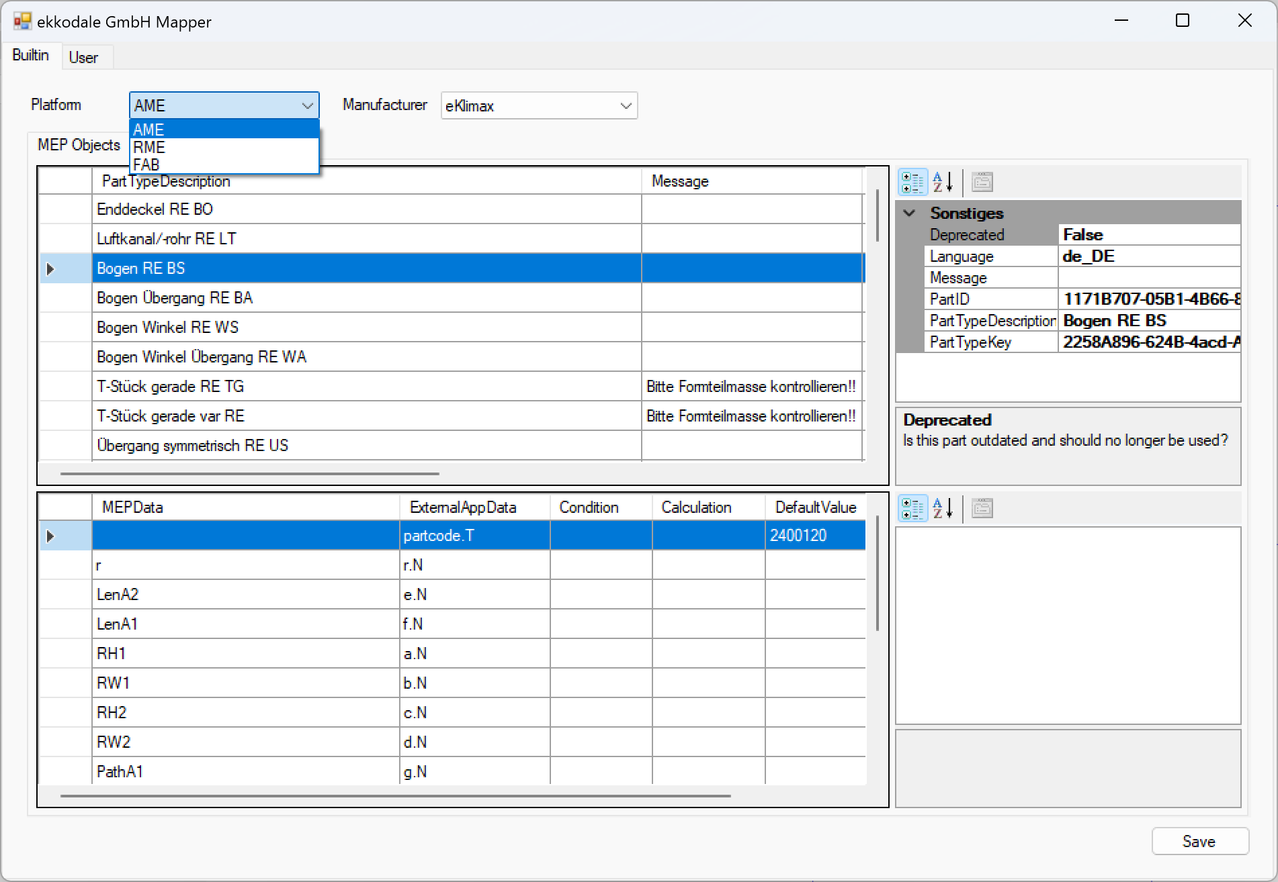Viewport: 1278px width, 882px height.
Task: Click the ExternalAppData column header
Action: (x=475, y=507)
